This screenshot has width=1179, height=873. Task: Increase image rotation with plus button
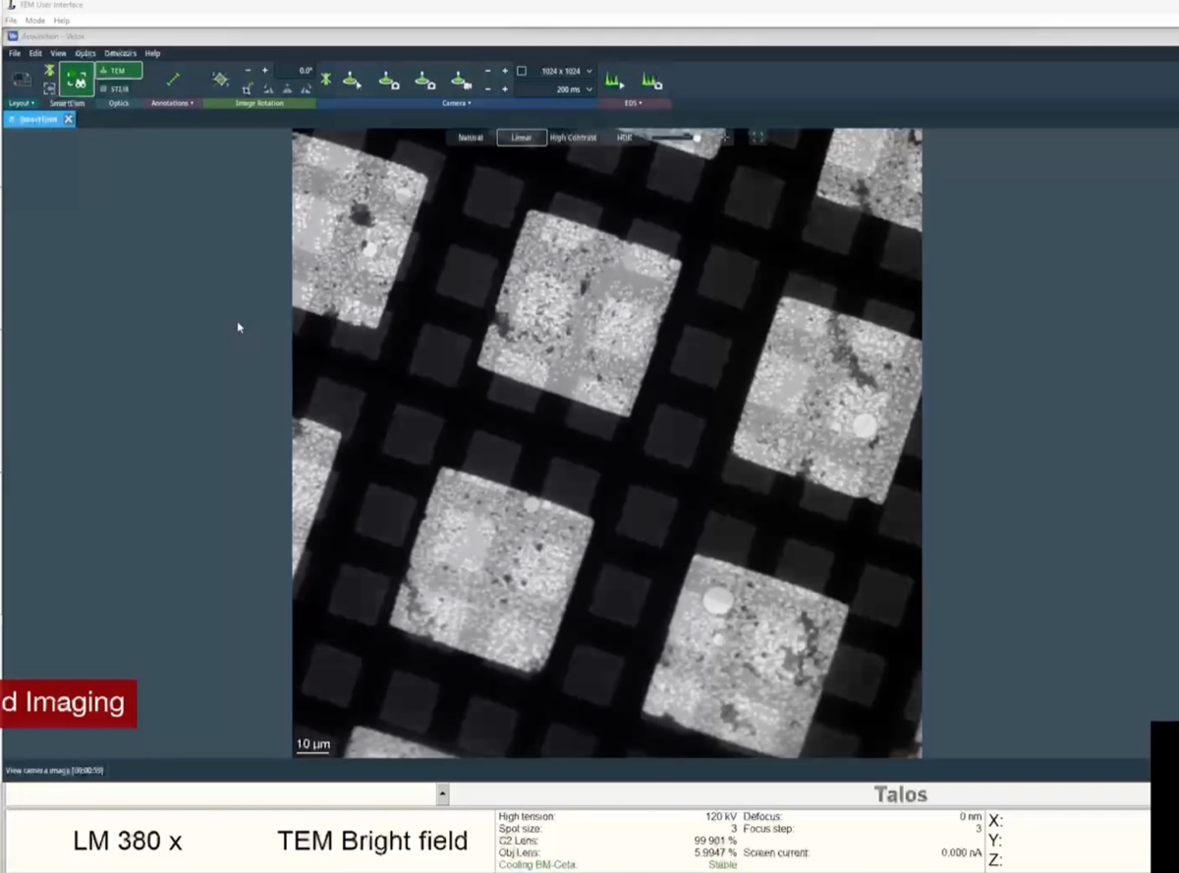click(264, 71)
